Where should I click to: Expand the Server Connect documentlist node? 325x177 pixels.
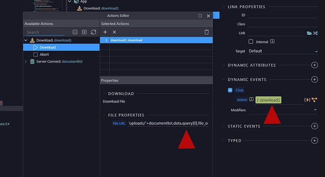26,62
